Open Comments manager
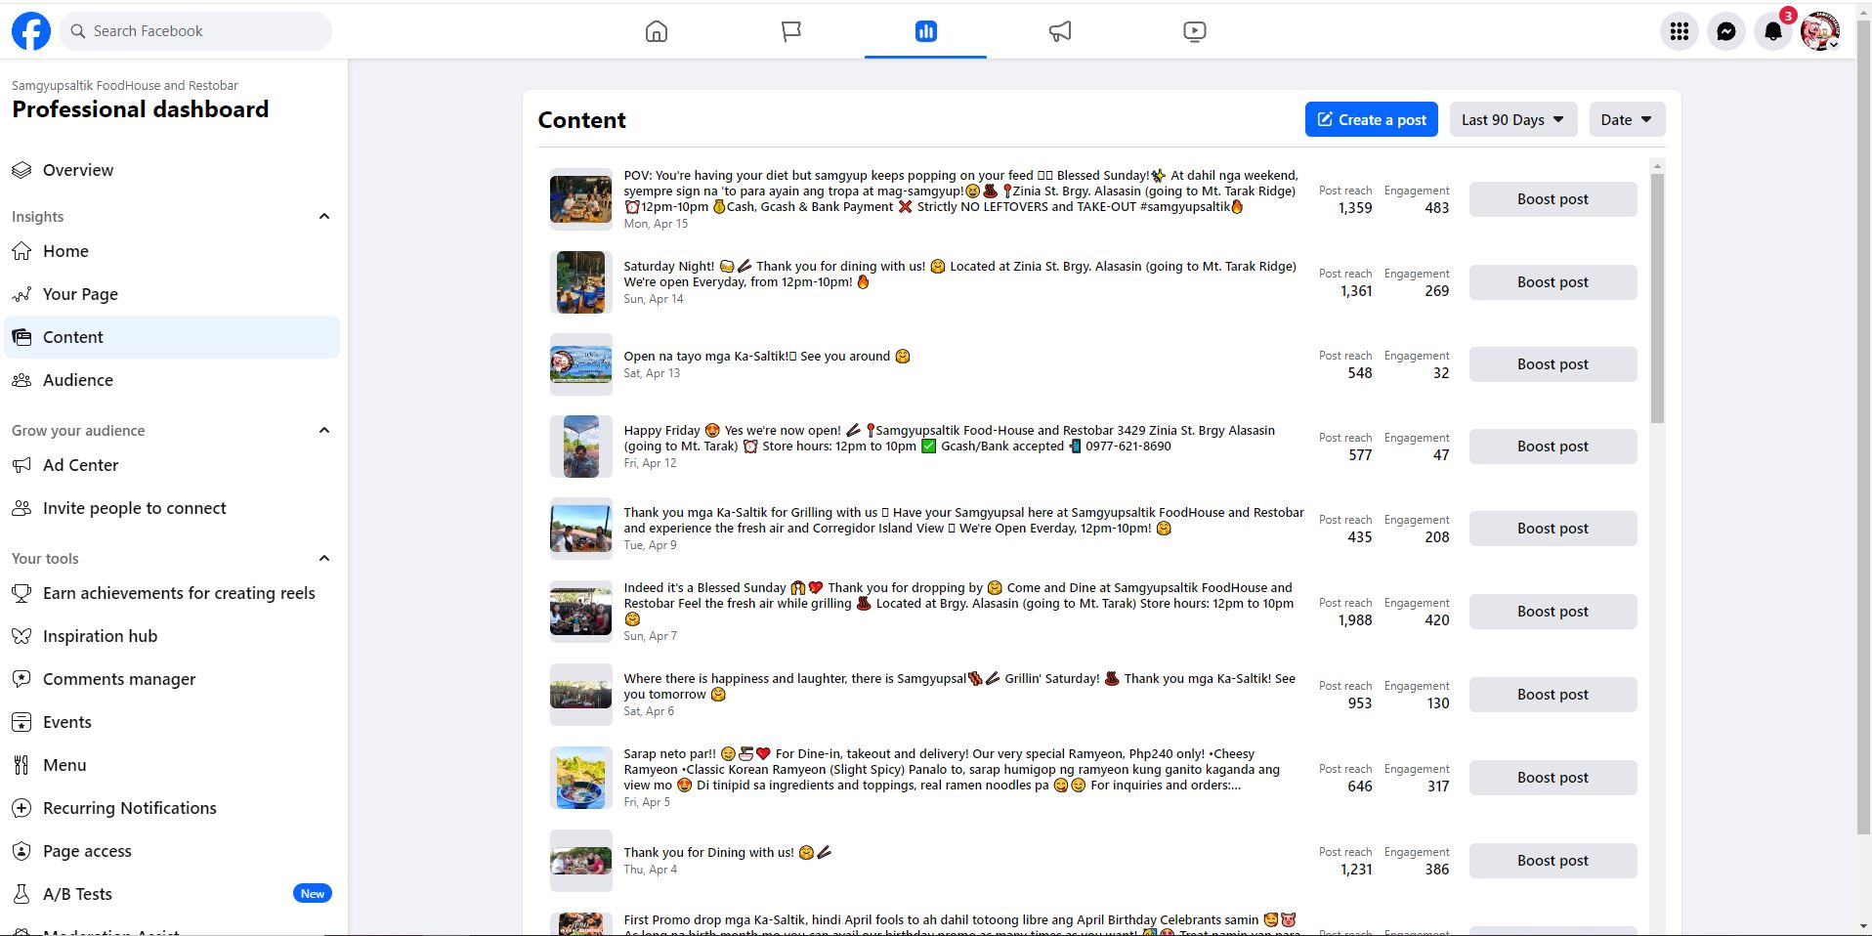Image resolution: width=1872 pixels, height=936 pixels. point(172,679)
